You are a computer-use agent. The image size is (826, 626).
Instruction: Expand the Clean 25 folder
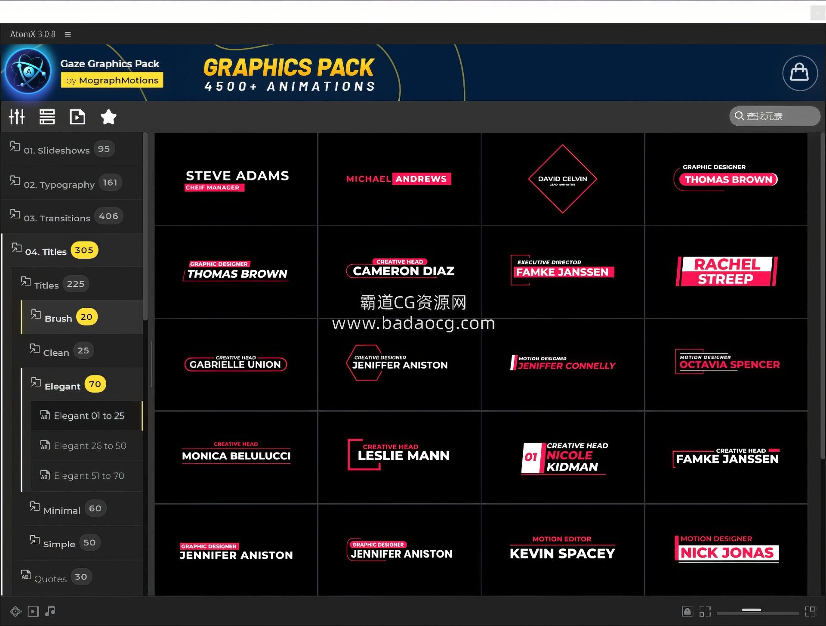coord(82,351)
